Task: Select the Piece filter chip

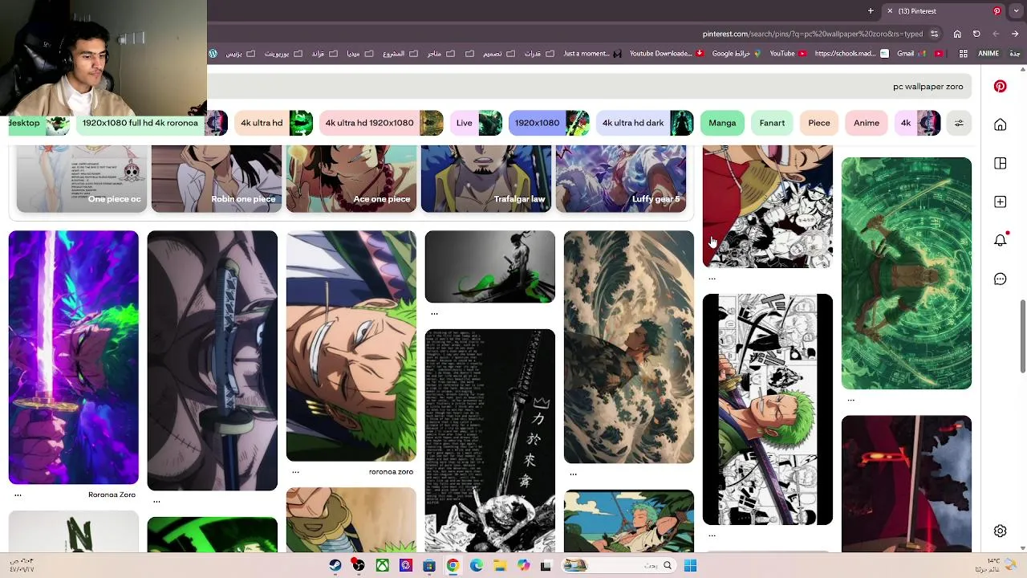Action: [x=819, y=123]
